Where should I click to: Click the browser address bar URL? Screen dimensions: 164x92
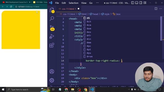pos(29,7)
